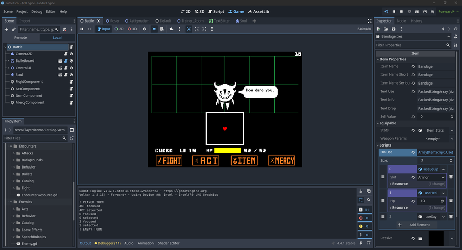Open the Debugger (11) bottom panel
The width and height of the screenshot is (462, 250).
[x=108, y=243]
